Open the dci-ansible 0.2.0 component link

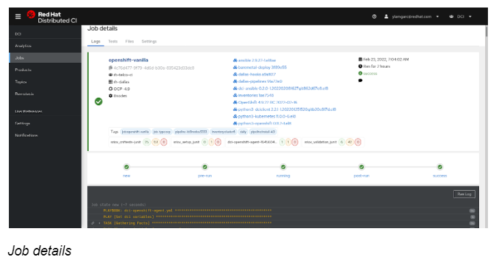point(283,89)
